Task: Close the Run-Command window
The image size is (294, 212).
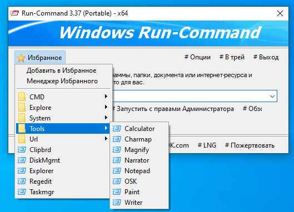Action: click(x=280, y=13)
